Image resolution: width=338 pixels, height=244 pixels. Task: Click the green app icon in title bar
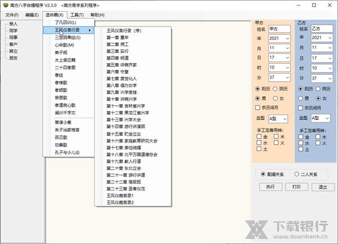coord(6,5)
